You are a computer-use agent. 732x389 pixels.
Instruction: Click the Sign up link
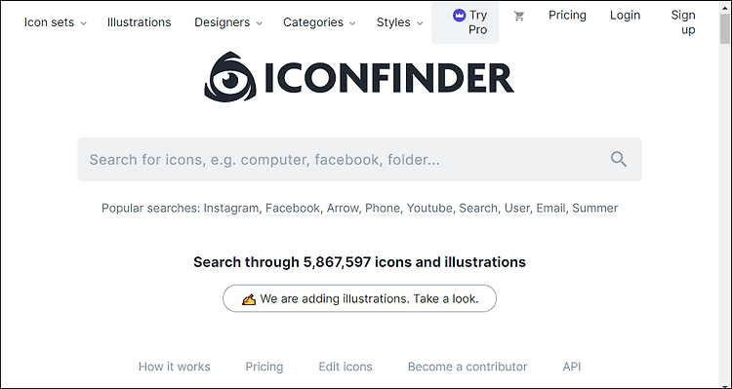pos(683,22)
